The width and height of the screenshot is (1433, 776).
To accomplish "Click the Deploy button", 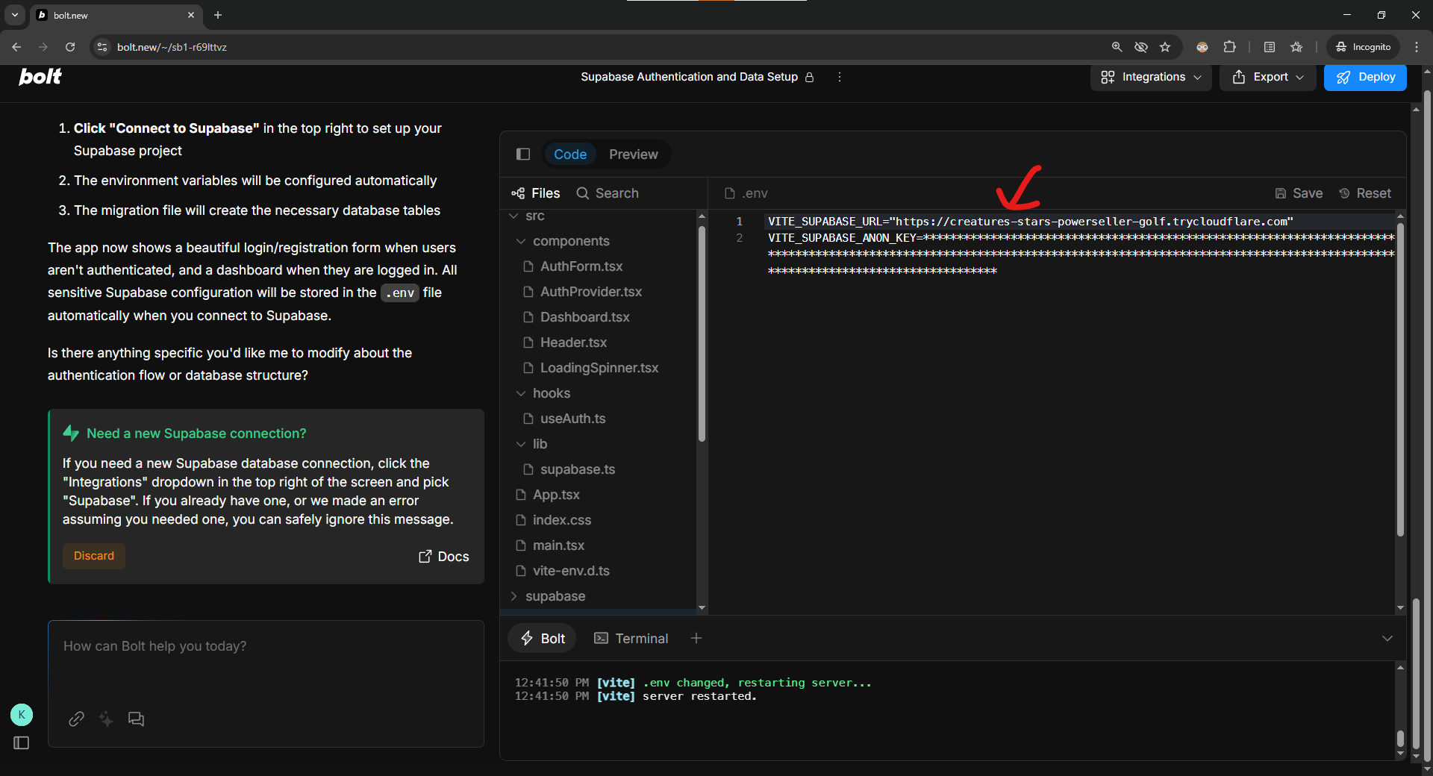I will (x=1365, y=77).
